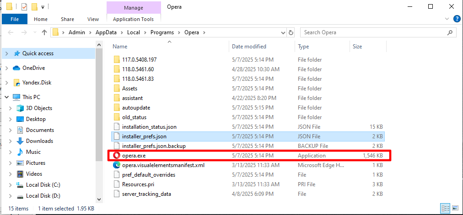Click the Up arrow navigation button
This screenshot has width=463, height=215.
click(44, 32)
